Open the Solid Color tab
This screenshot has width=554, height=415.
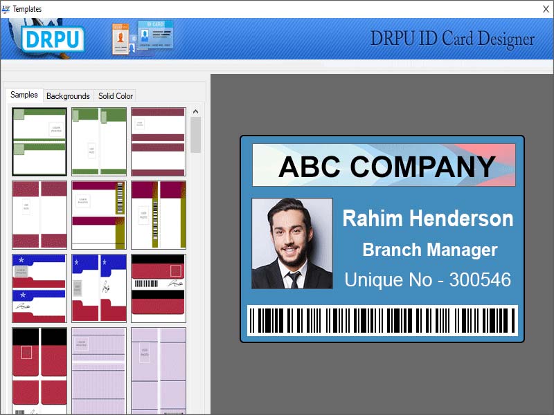point(115,96)
